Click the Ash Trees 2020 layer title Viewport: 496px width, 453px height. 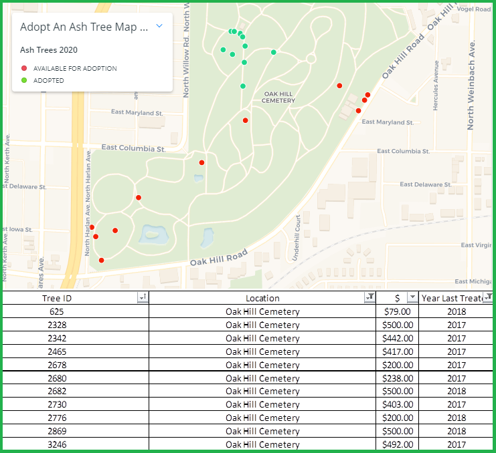(x=49, y=50)
